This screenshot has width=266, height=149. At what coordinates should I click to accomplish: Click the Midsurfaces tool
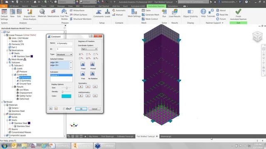click(x=77, y=10)
